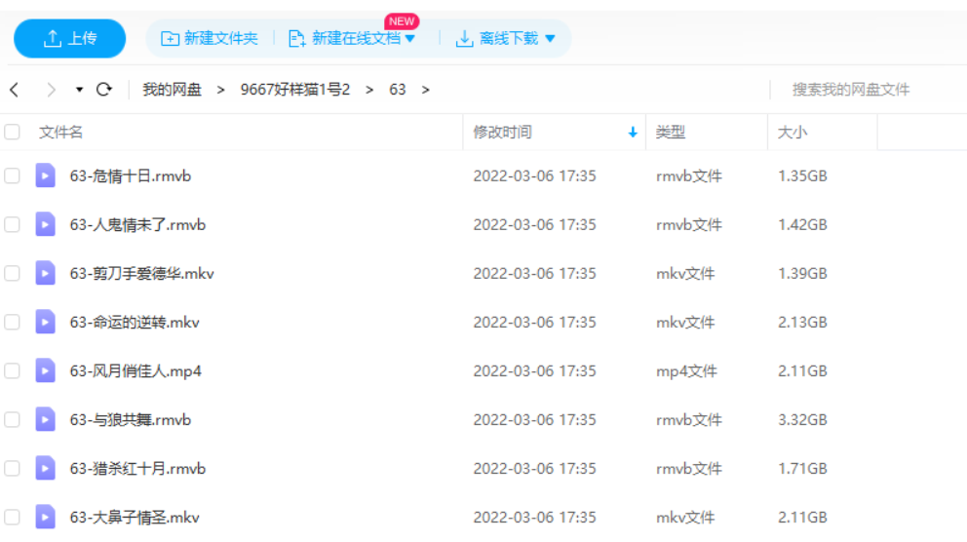Image resolution: width=967 pixels, height=542 pixels.
Task: Expand the 新建在线文档 dropdown arrow
Action: tap(410, 39)
